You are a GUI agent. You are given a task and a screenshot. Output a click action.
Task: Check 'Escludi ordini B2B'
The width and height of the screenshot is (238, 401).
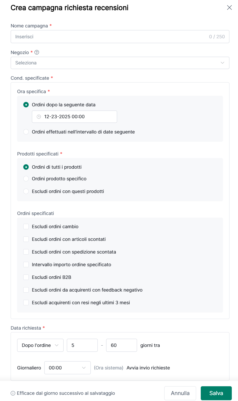(x=26, y=277)
